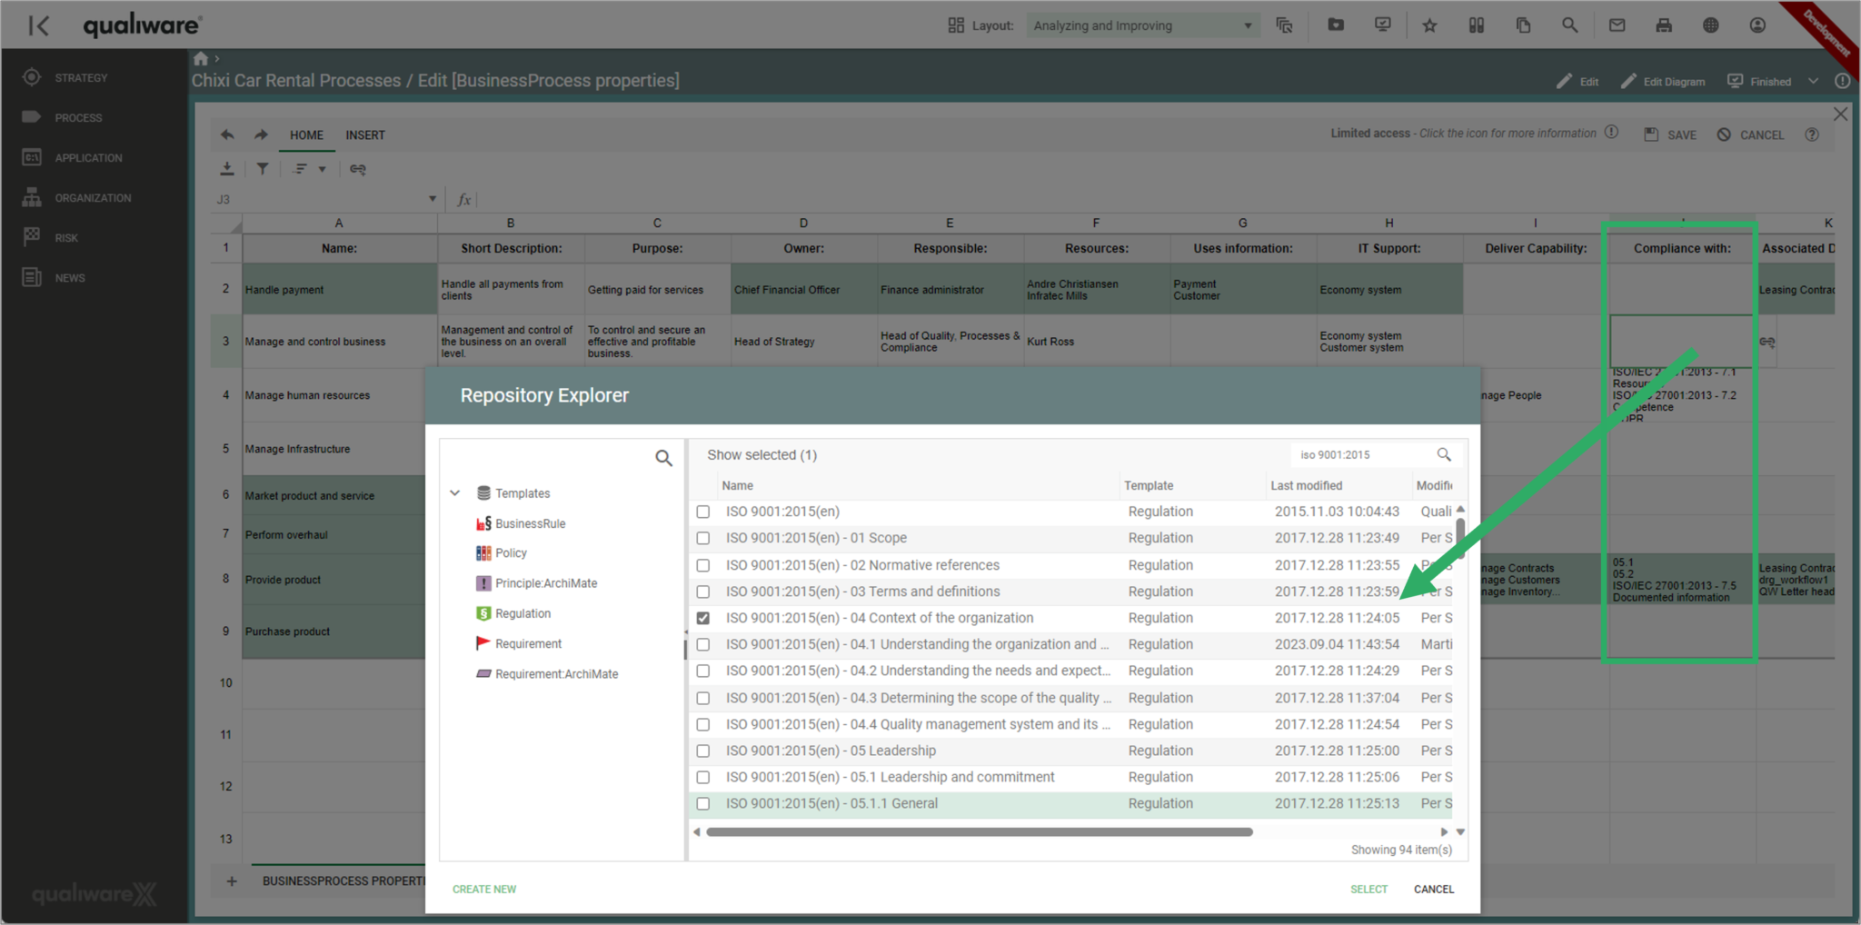
Task: Open the mail icon in the top bar
Action: [x=1617, y=25]
